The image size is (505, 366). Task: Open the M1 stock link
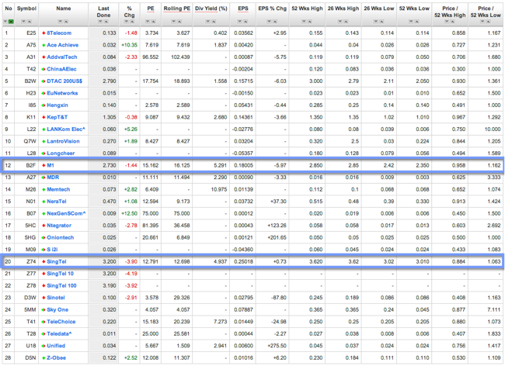tap(50, 165)
